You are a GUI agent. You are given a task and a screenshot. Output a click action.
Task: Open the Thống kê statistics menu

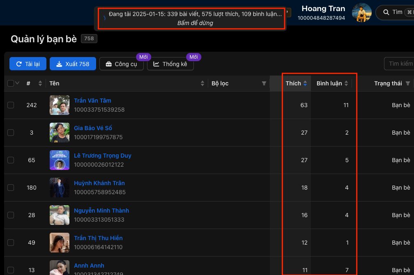click(170, 64)
